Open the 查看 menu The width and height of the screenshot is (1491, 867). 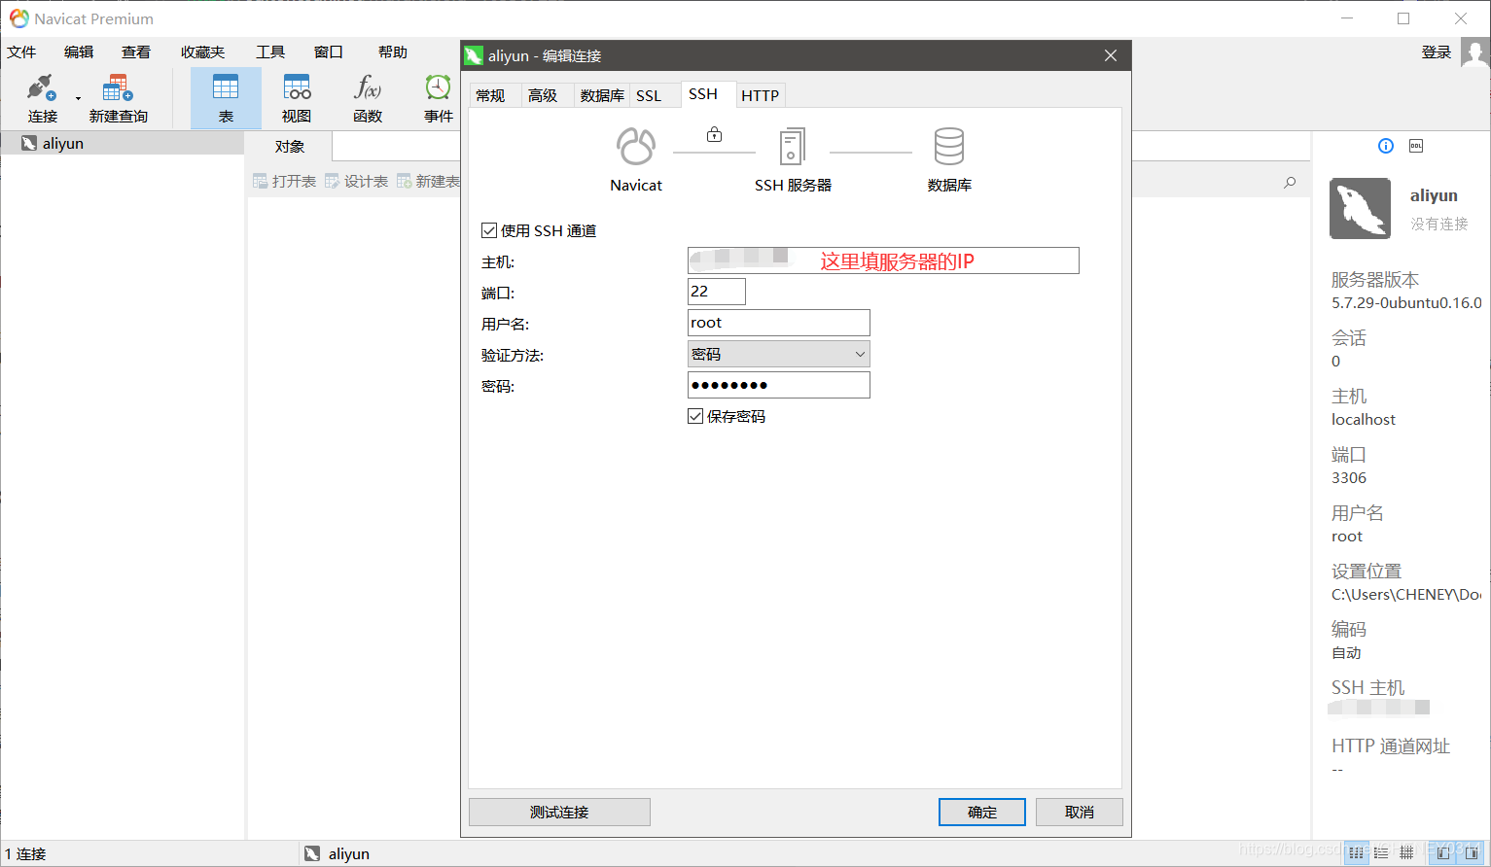(x=136, y=52)
